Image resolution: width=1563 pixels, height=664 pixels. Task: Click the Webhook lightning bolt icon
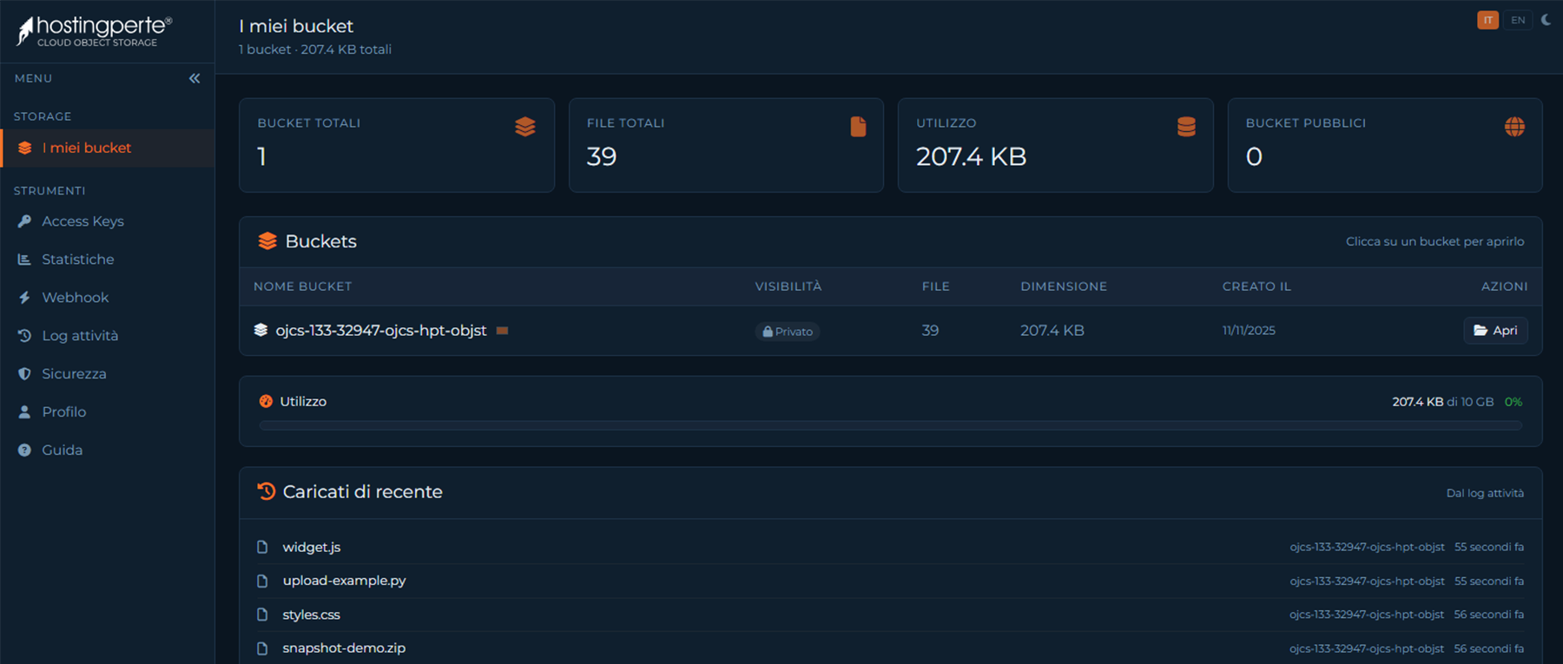[x=24, y=298]
